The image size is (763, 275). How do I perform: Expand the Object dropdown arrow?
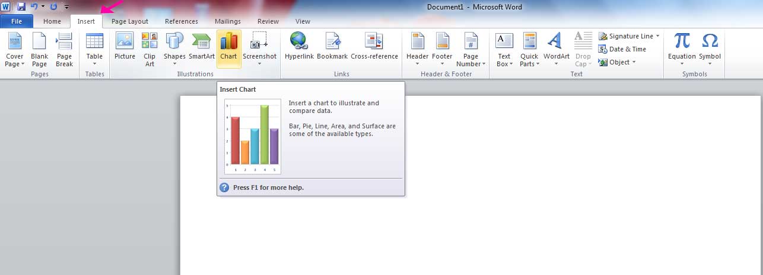[x=634, y=62]
